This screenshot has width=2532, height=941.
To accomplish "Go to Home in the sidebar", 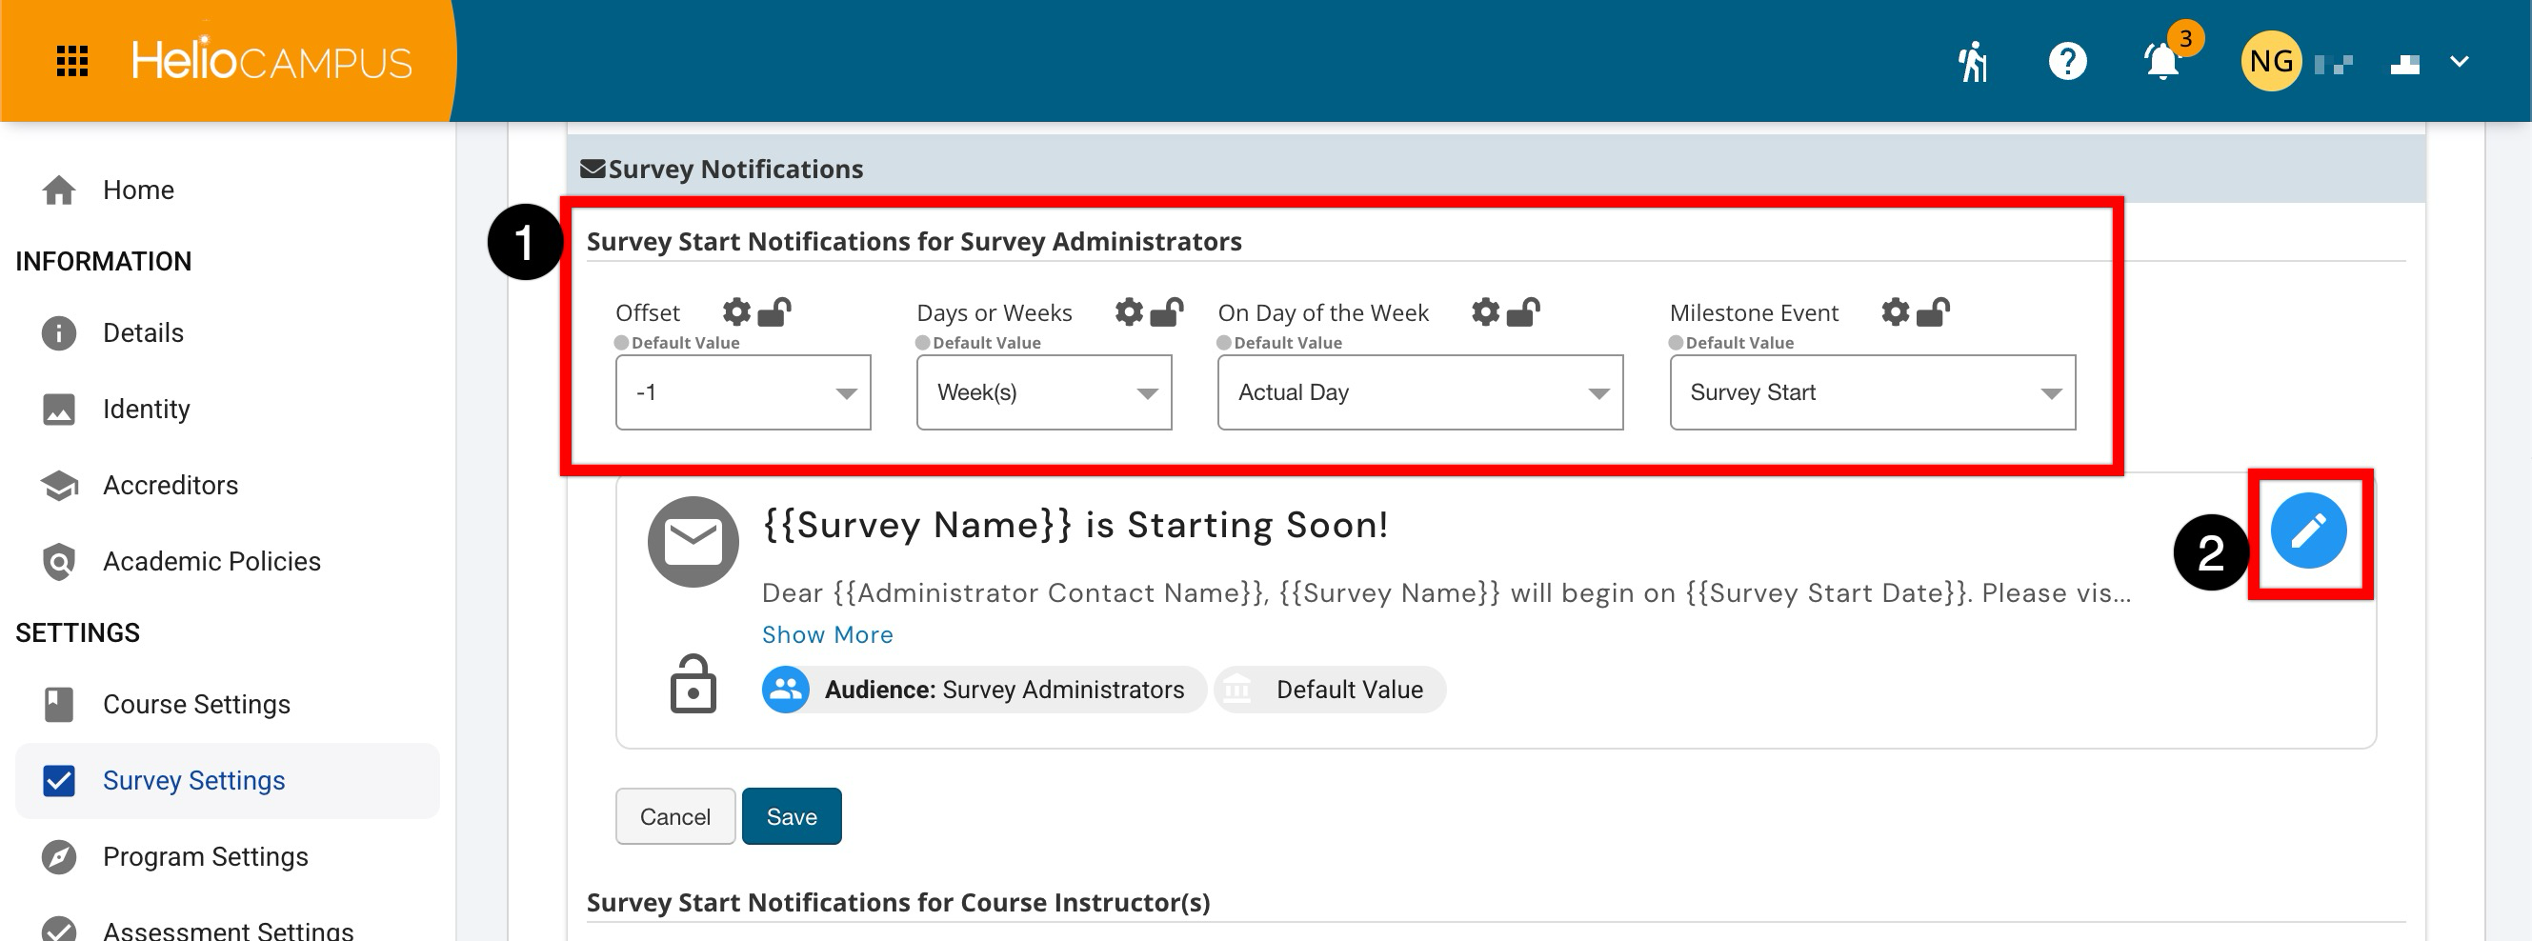I will pos(227,190).
